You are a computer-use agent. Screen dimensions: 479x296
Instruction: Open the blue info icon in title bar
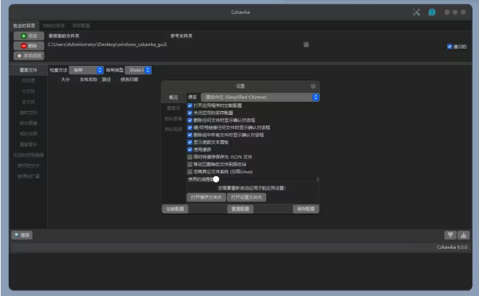[x=432, y=12]
